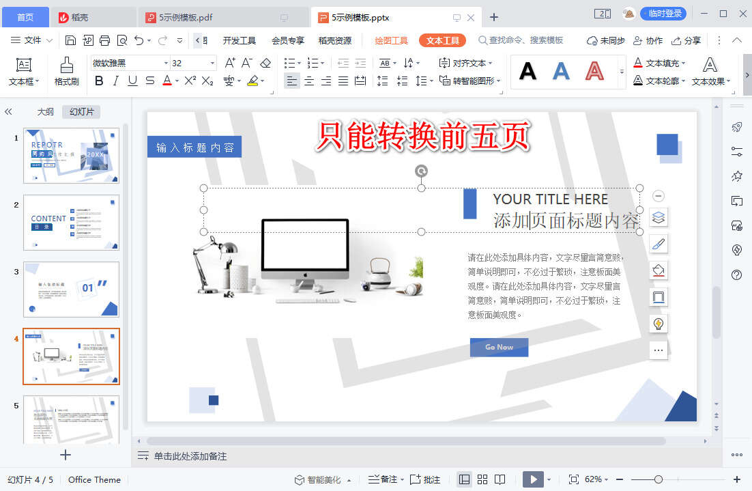This screenshot has width=752, height=491.
Task: Click the brush style floating icon
Action: click(659, 244)
